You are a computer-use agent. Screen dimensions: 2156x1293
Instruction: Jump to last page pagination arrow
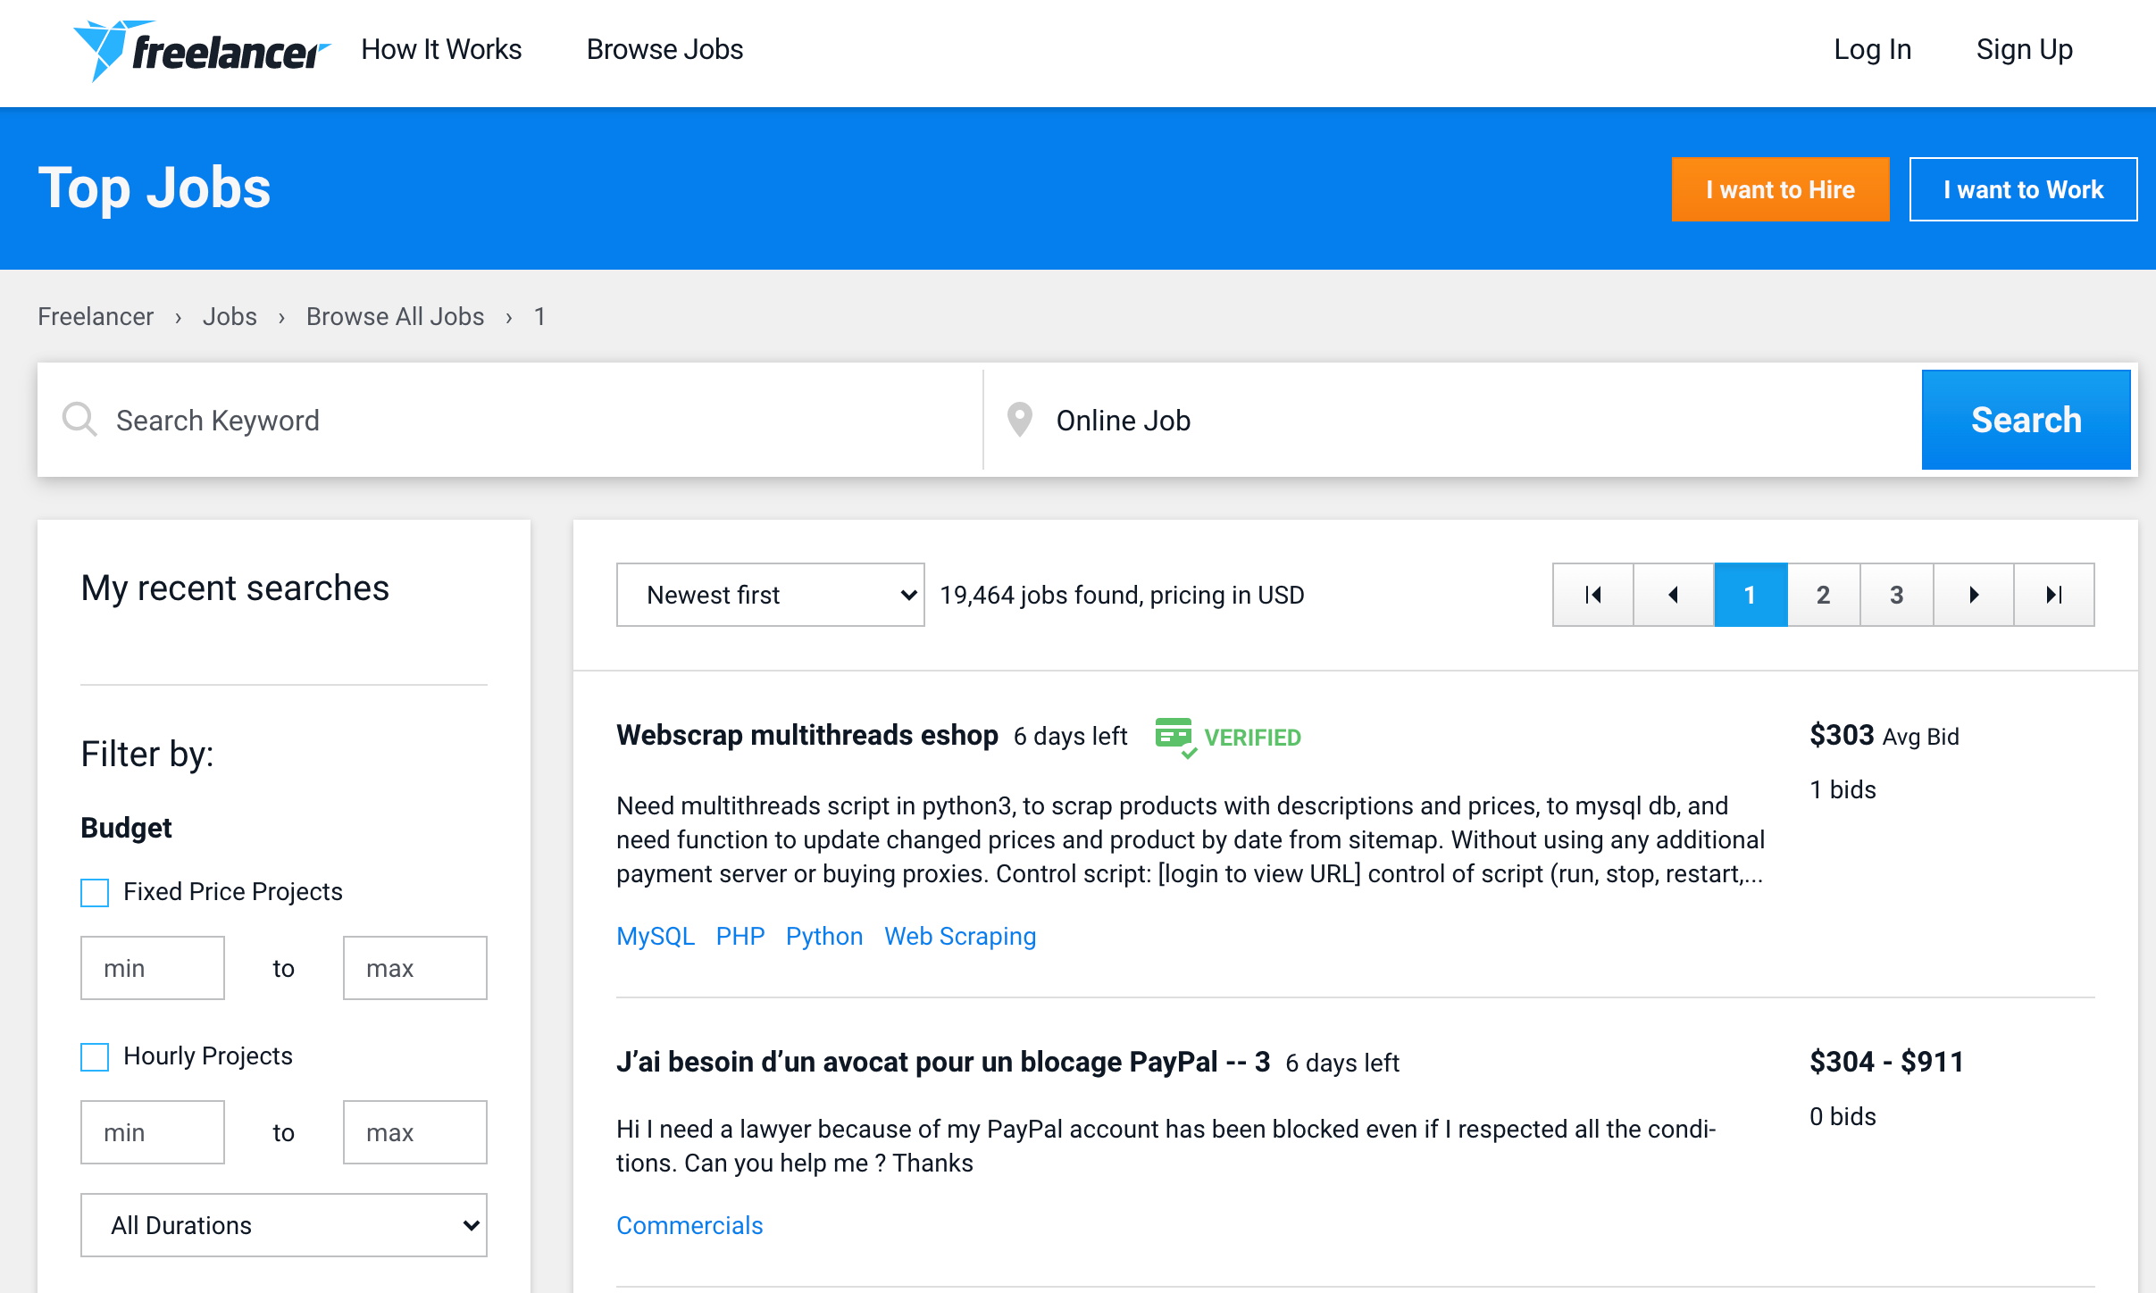pos(2053,595)
